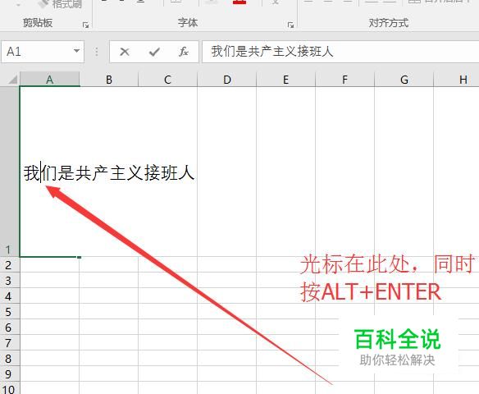Select column D header

(226, 80)
